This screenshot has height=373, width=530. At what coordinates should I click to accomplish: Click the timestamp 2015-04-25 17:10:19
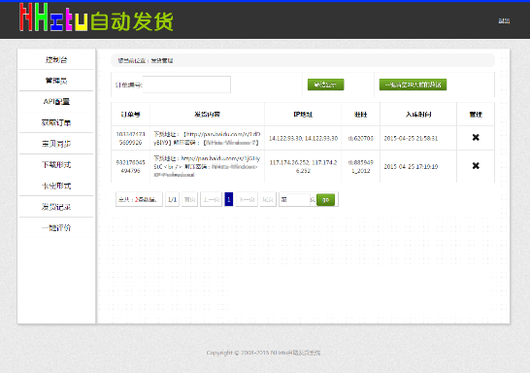(411, 166)
